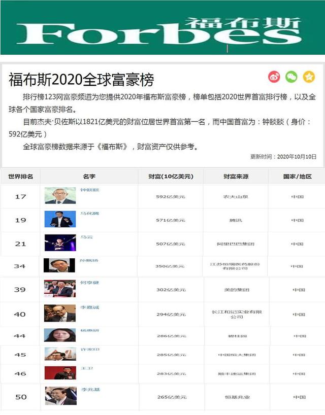Click the 财富来源 column header

[236, 177]
